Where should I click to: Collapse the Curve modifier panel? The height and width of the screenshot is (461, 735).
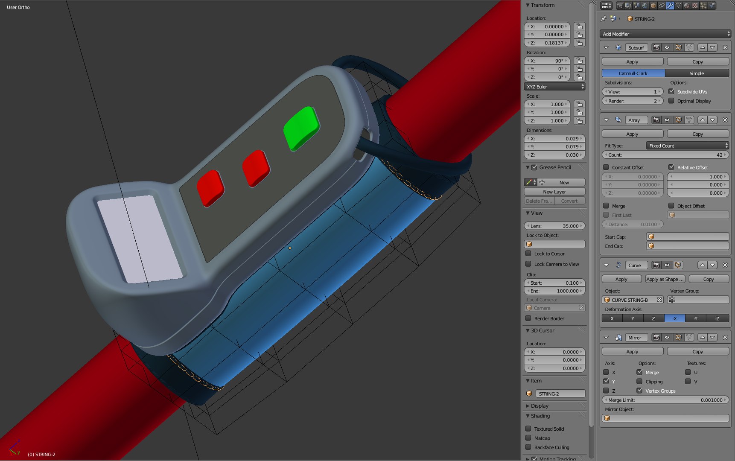[606, 265]
